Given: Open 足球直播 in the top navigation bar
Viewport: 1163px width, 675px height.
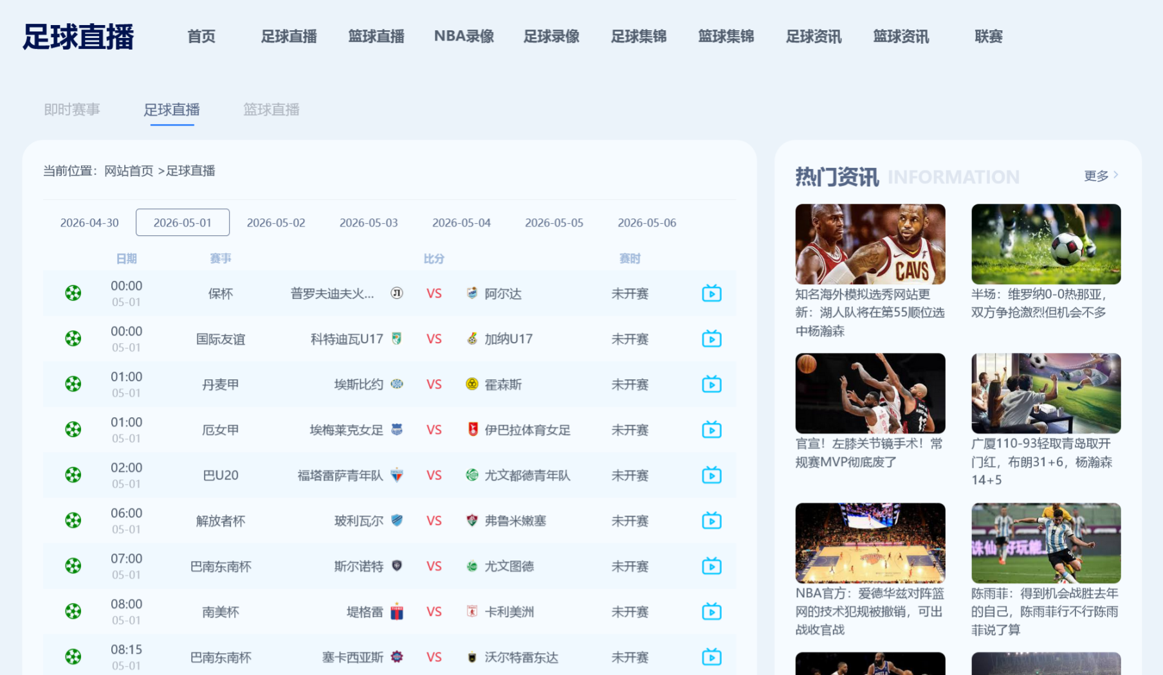Looking at the screenshot, I should [289, 37].
